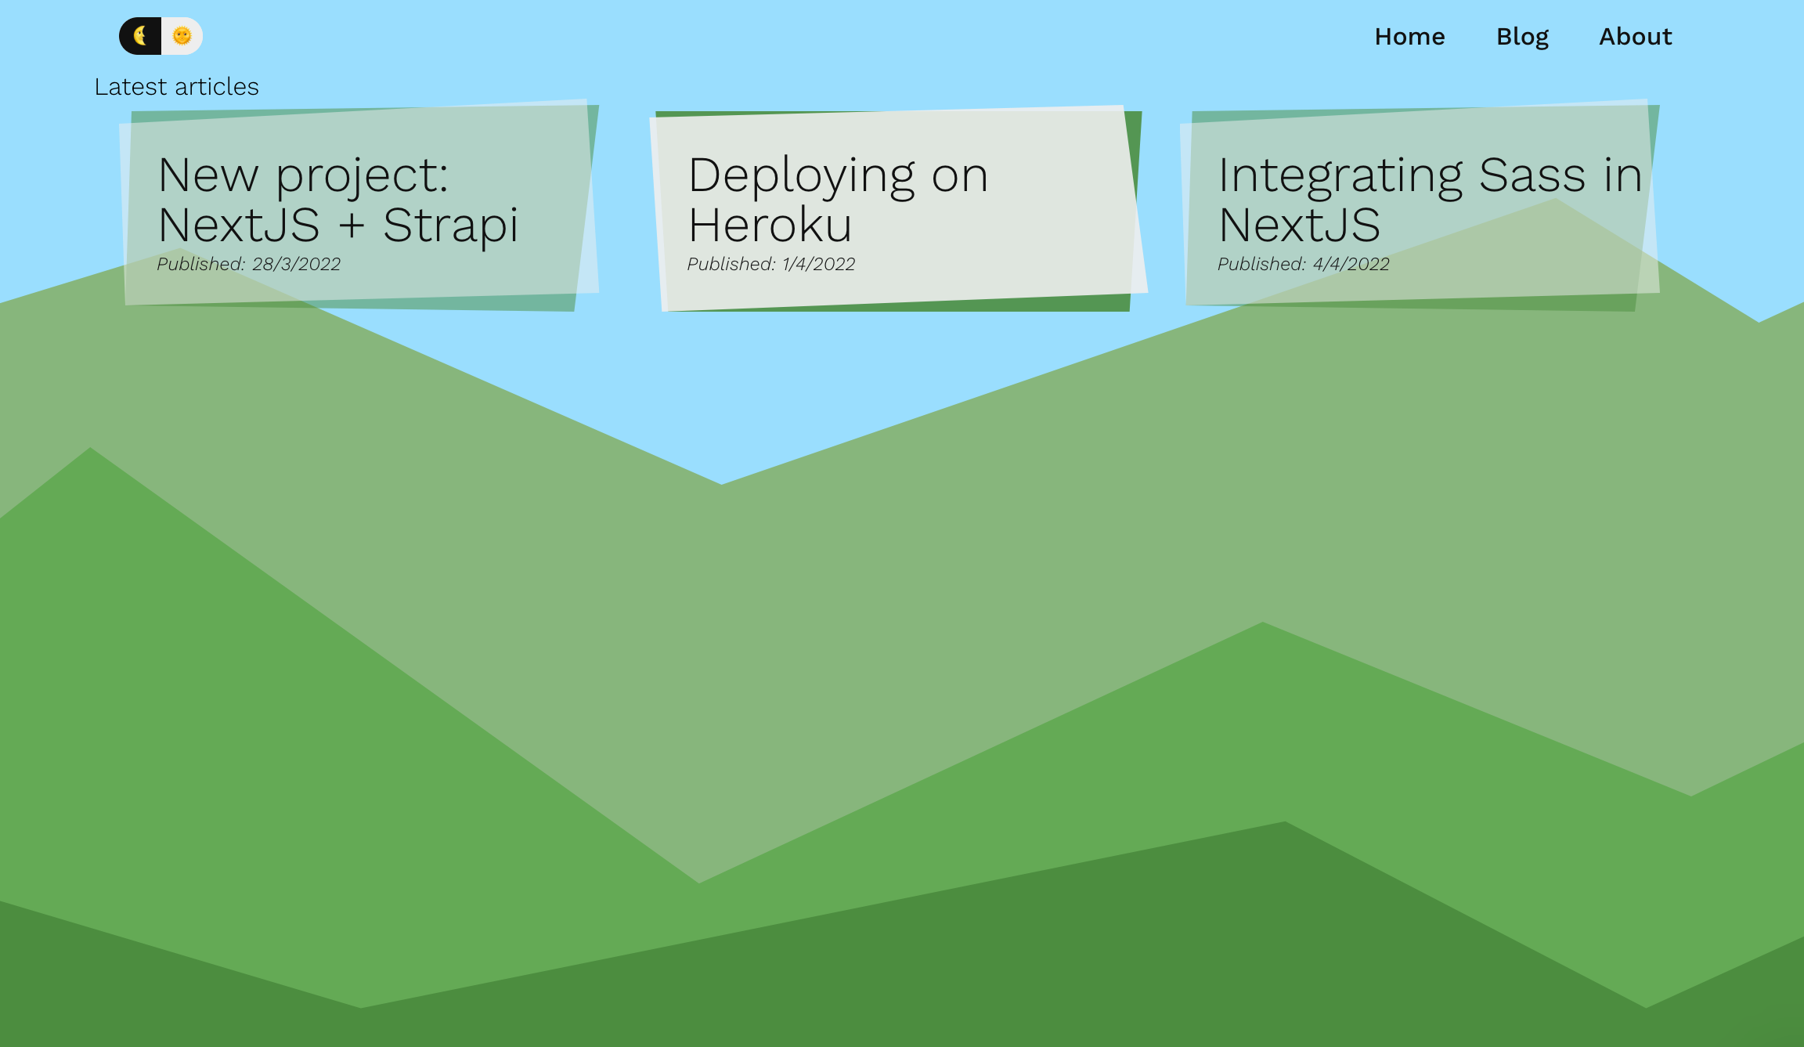This screenshot has height=1047, width=1804.
Task: Click "Published: 4/4/2022" date text
Action: (x=1303, y=265)
